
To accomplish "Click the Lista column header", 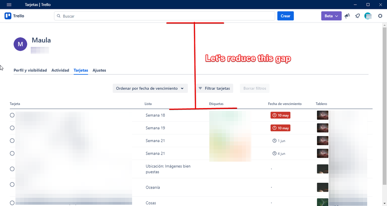I will click(148, 104).
